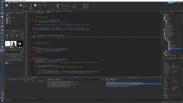
Task: Click the Paste icon in the ribbon
Action: [x=7, y=5]
